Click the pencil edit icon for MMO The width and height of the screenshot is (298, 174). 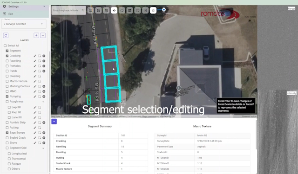35,91
